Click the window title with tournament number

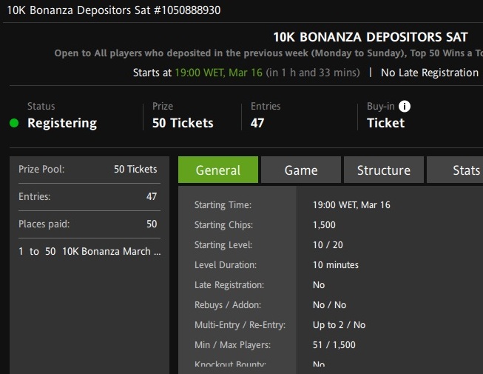click(114, 10)
